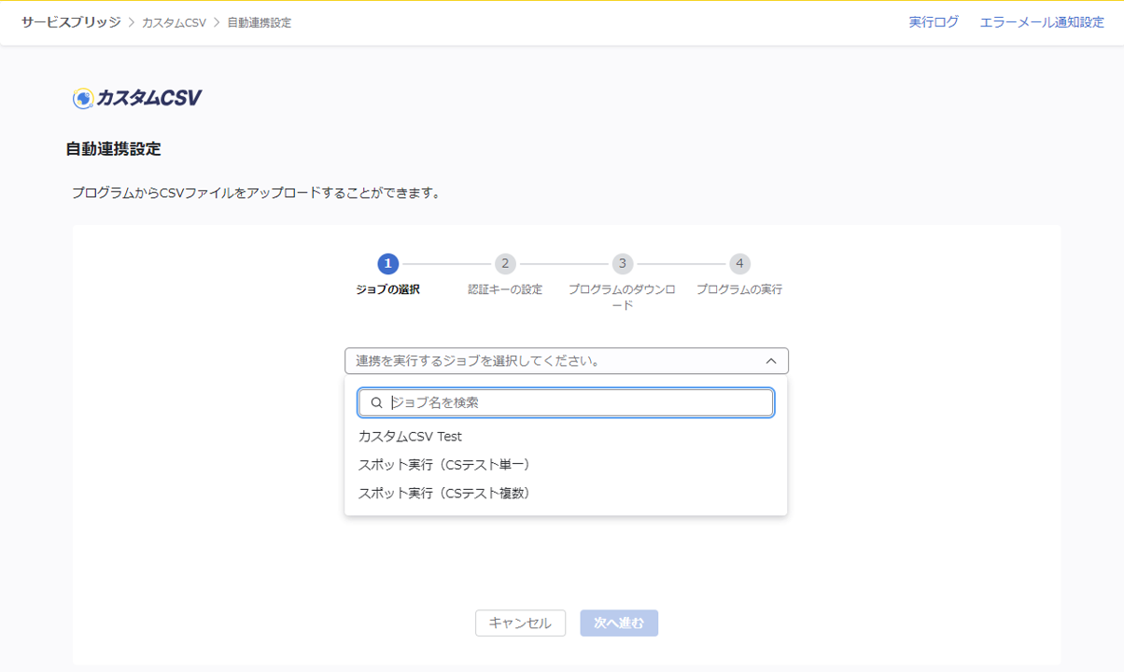1124x672 pixels.
Task: Open エラーメール通知設定 link
Action: click(1042, 22)
